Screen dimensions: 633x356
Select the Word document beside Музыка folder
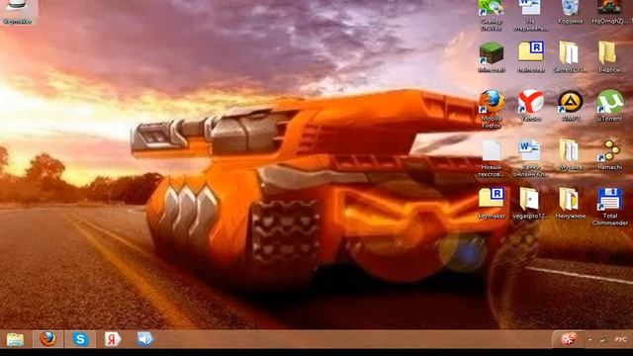(x=530, y=158)
